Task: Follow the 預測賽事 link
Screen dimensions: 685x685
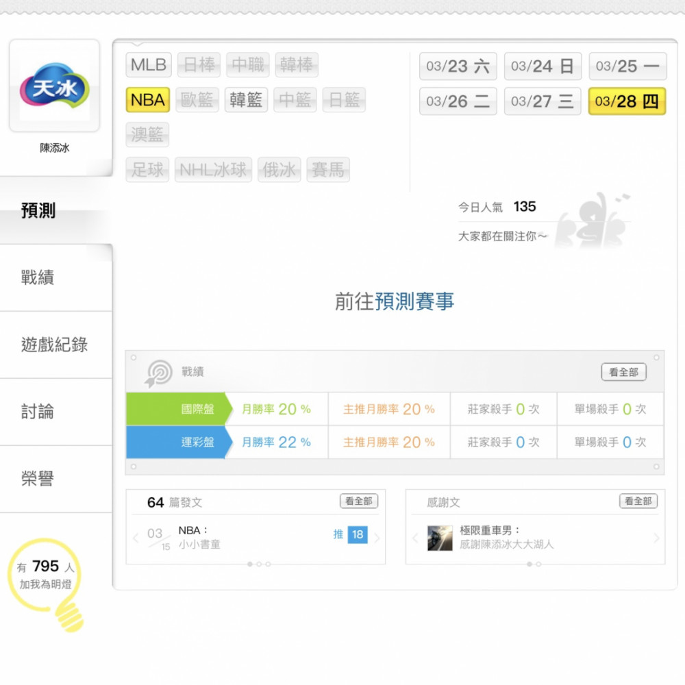Action: click(x=414, y=301)
